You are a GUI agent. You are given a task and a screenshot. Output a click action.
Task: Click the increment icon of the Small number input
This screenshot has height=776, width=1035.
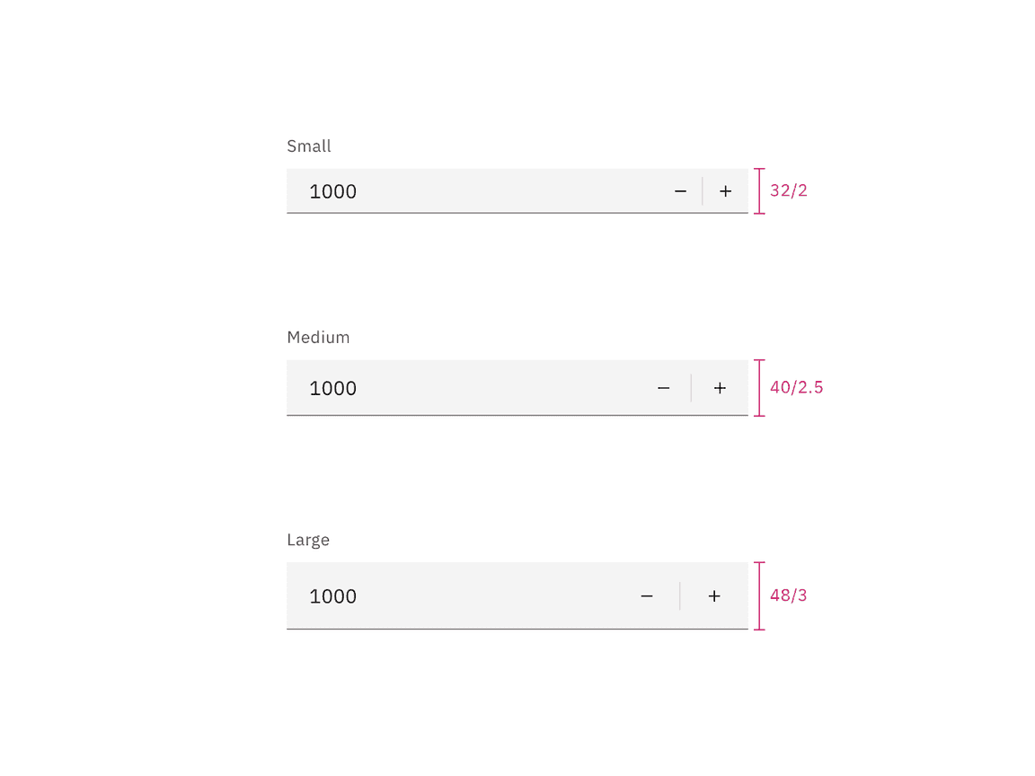tap(725, 190)
